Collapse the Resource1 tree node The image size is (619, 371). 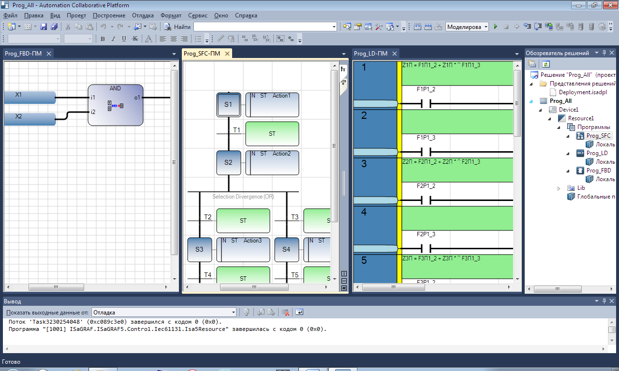tap(550, 118)
